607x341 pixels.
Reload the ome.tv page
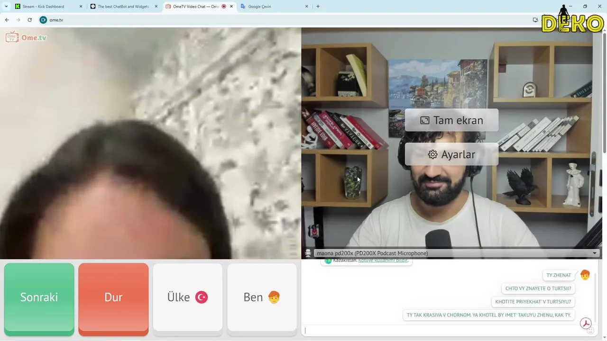(x=29, y=20)
